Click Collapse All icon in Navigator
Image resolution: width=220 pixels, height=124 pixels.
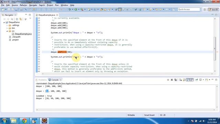pos(17,19)
